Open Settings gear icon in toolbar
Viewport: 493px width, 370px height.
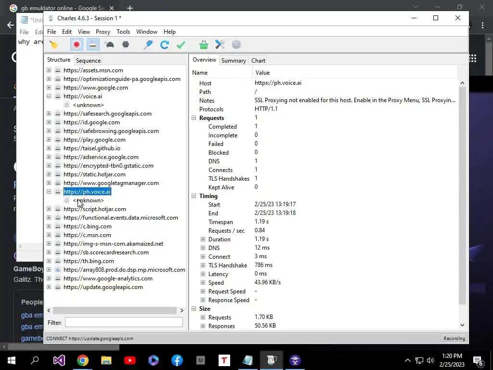tap(236, 45)
